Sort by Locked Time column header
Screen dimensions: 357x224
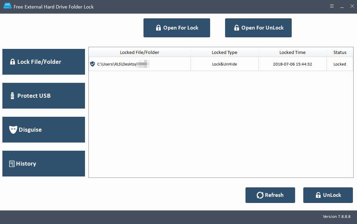pyautogui.click(x=292, y=52)
